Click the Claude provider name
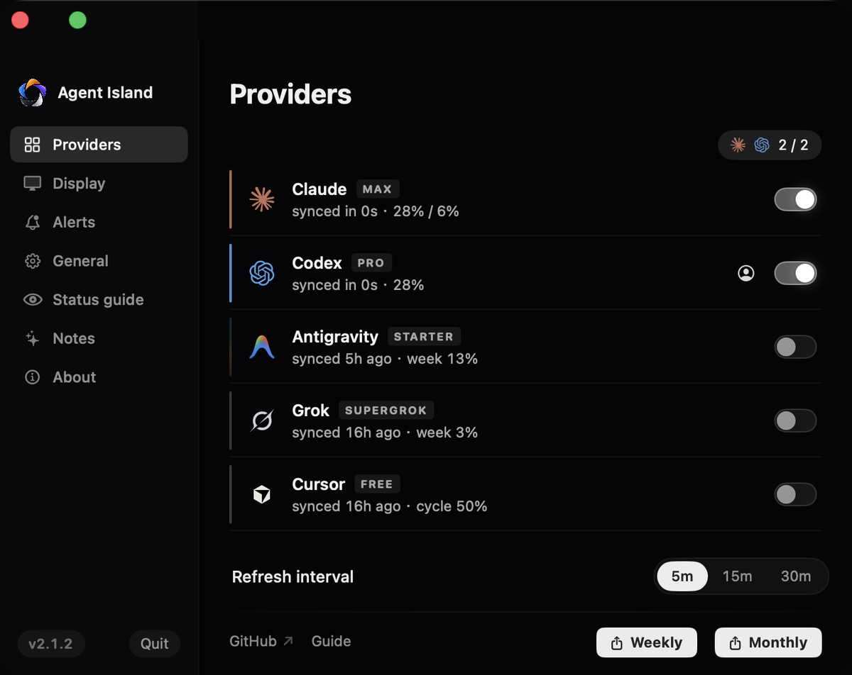The width and height of the screenshot is (852, 675). click(319, 189)
